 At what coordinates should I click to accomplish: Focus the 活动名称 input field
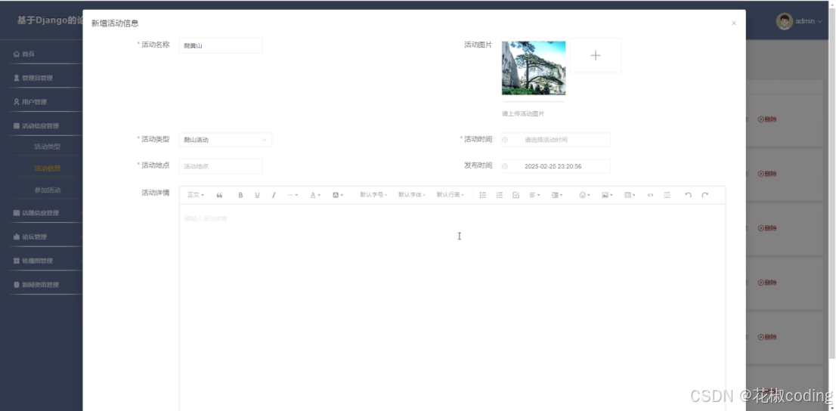pyautogui.click(x=221, y=46)
